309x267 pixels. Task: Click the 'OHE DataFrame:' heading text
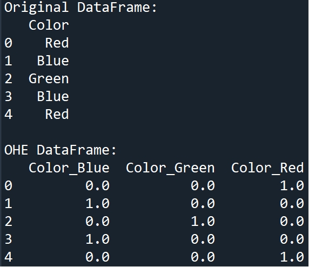[61, 150]
